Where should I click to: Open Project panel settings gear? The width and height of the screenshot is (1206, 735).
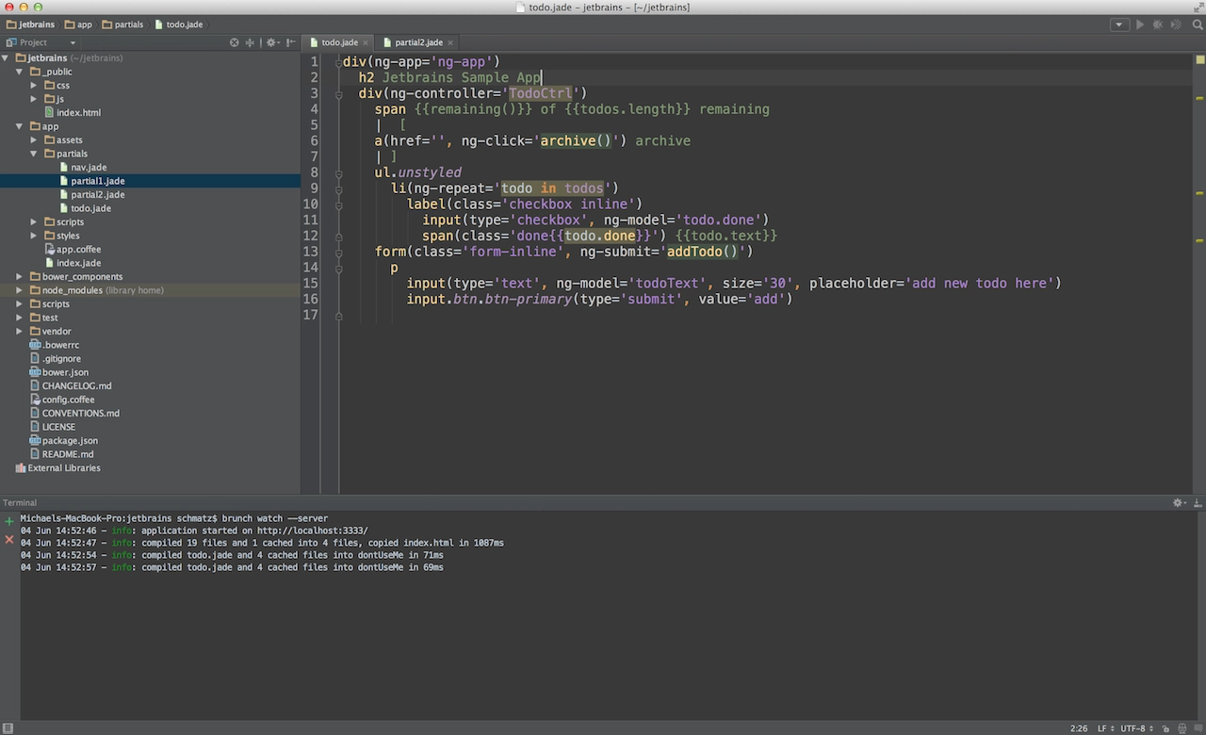(272, 42)
